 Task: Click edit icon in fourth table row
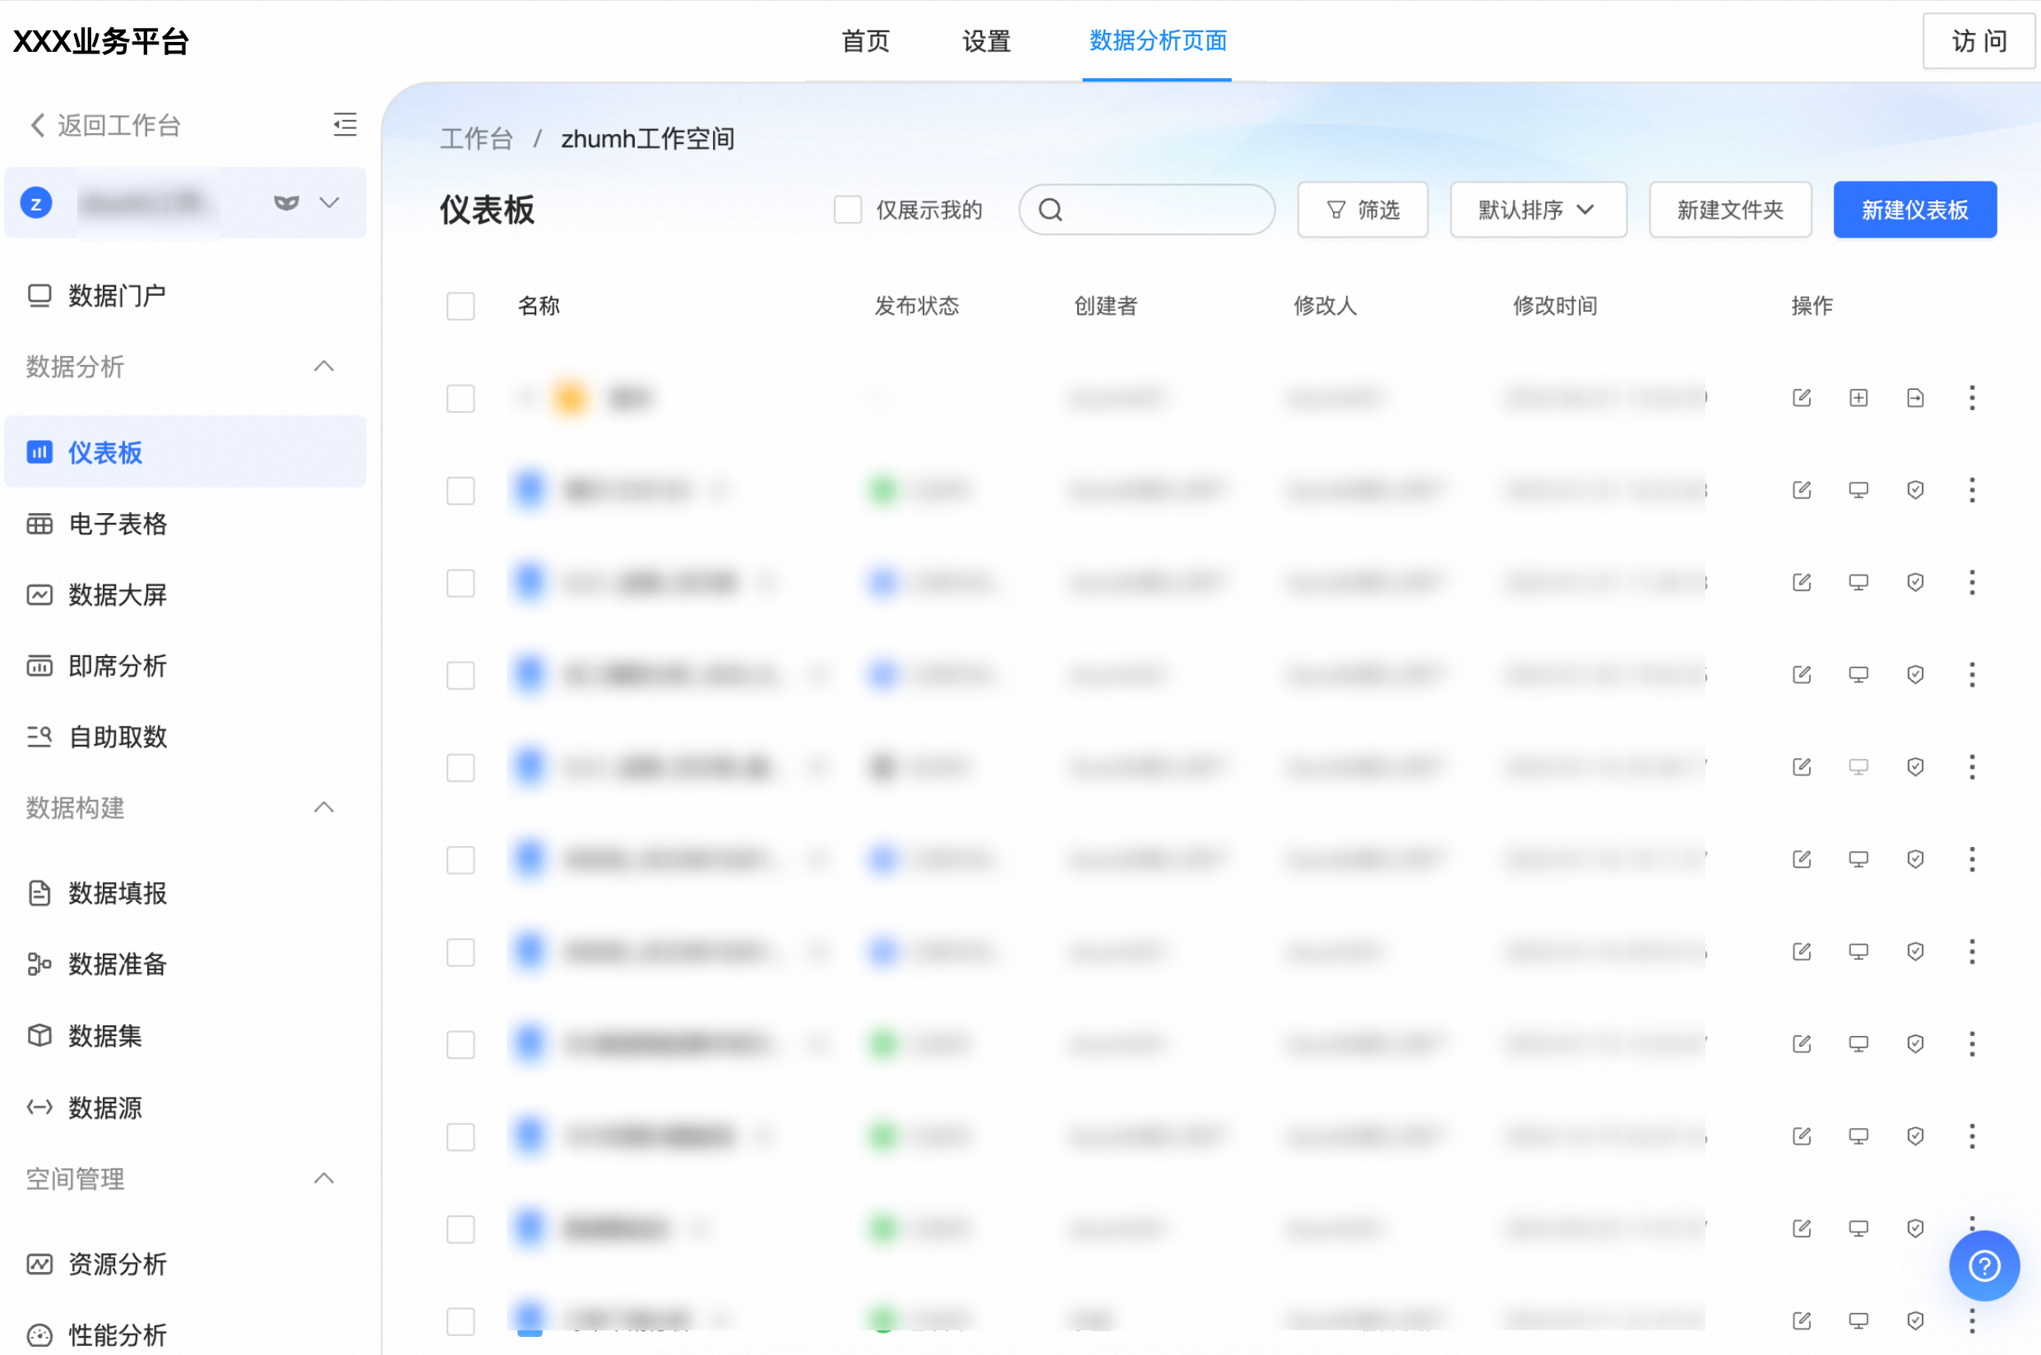coord(1802,674)
